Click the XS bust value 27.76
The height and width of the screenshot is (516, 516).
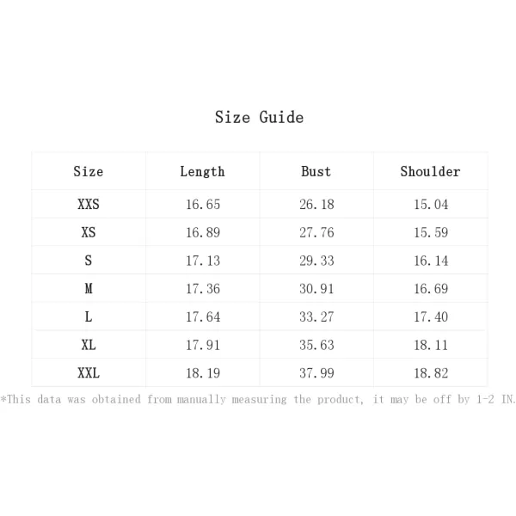tap(316, 233)
